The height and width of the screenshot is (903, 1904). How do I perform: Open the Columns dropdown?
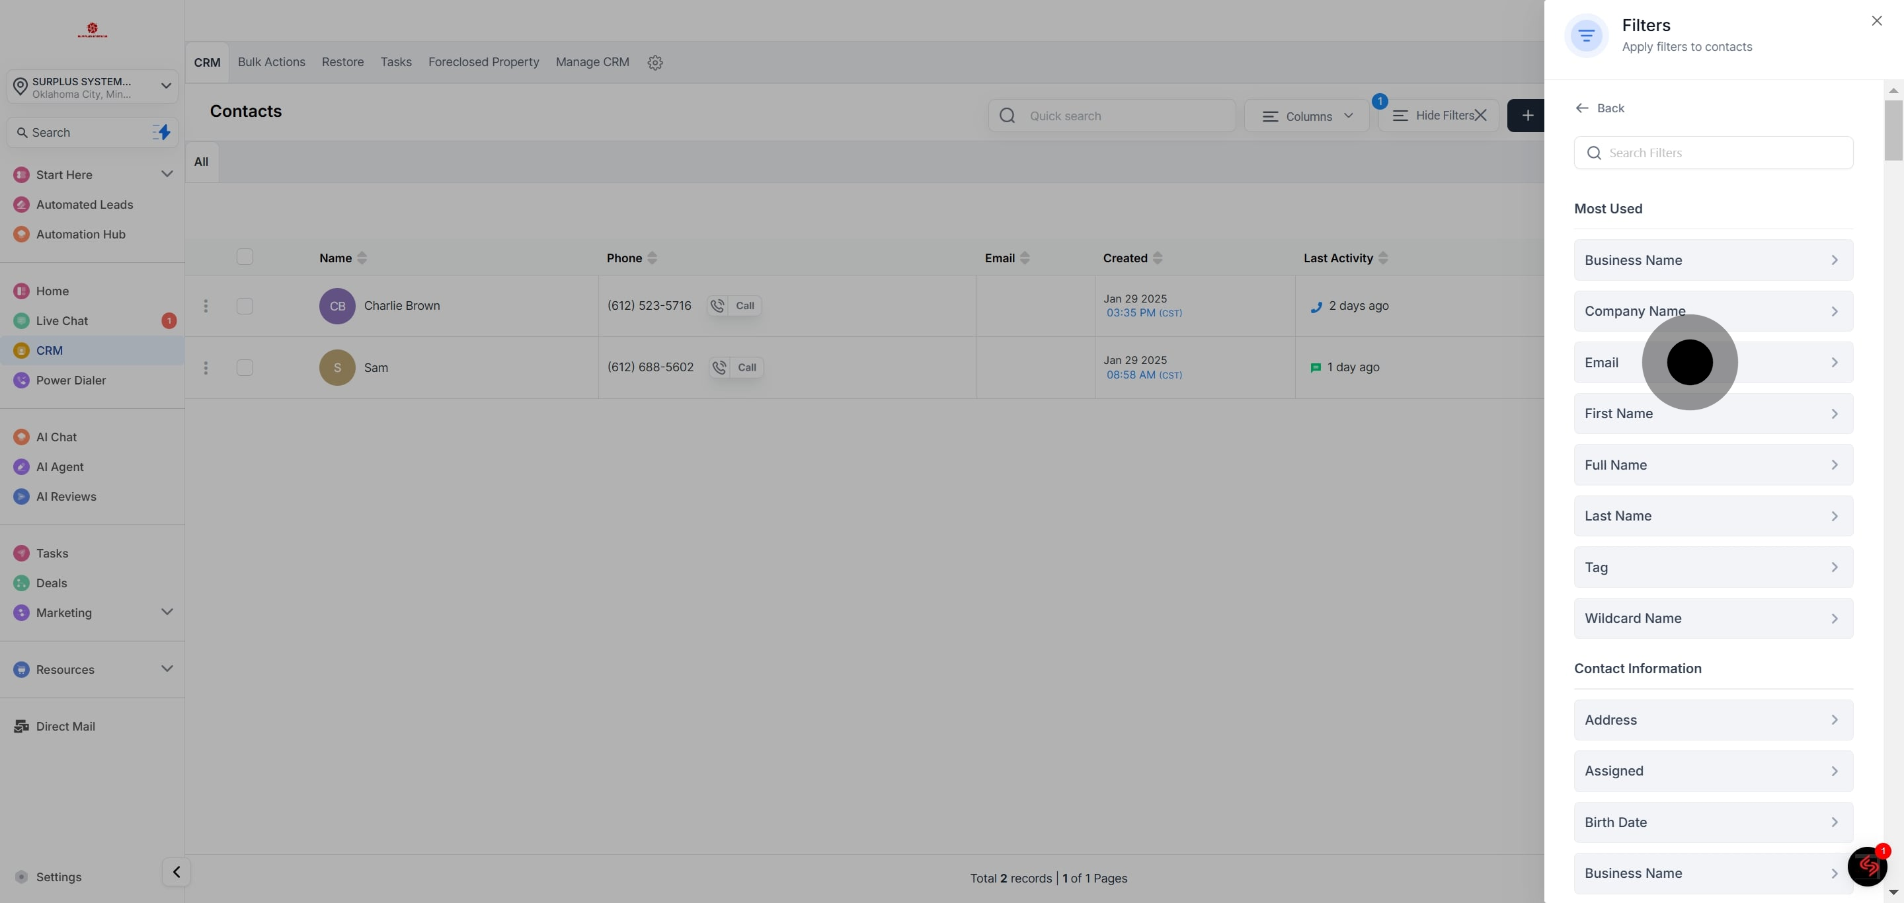(1307, 116)
